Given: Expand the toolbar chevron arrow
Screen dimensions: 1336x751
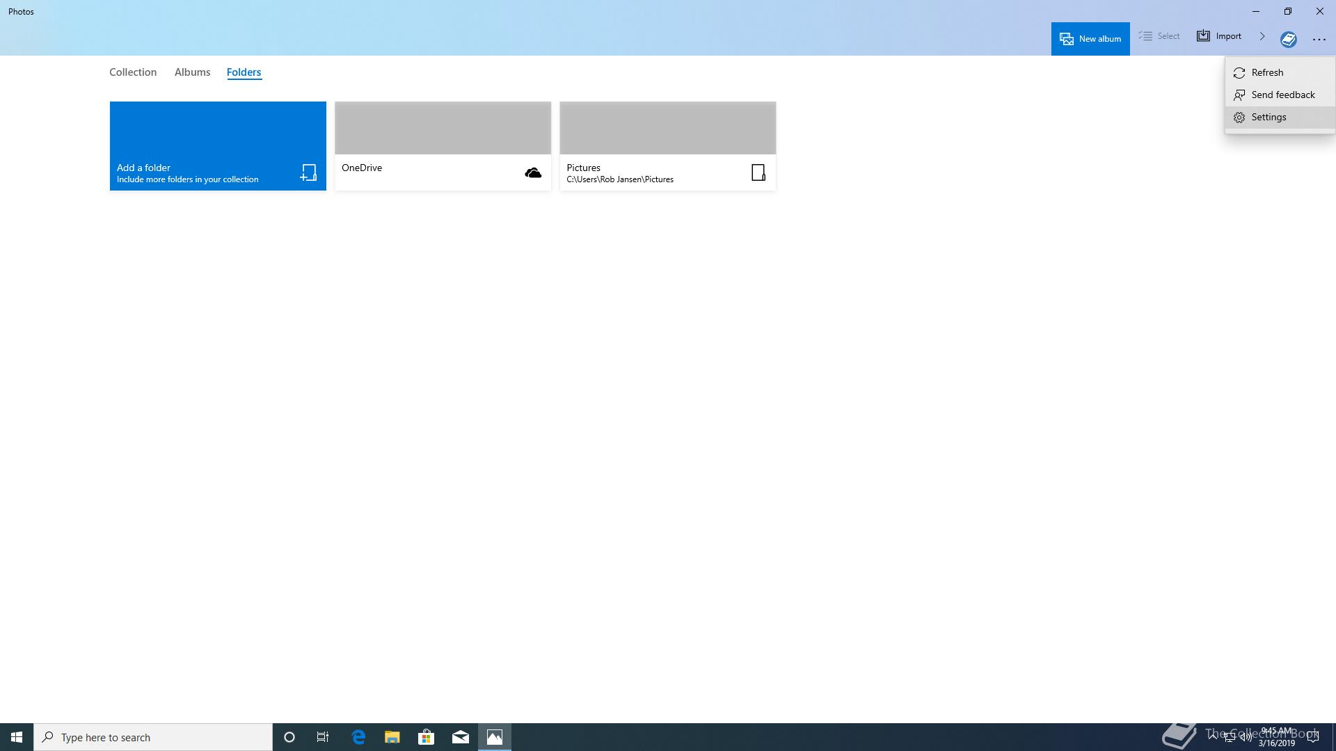Looking at the screenshot, I should [1262, 36].
